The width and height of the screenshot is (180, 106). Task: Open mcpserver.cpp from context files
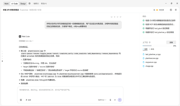pyautogui.click(x=151, y=62)
